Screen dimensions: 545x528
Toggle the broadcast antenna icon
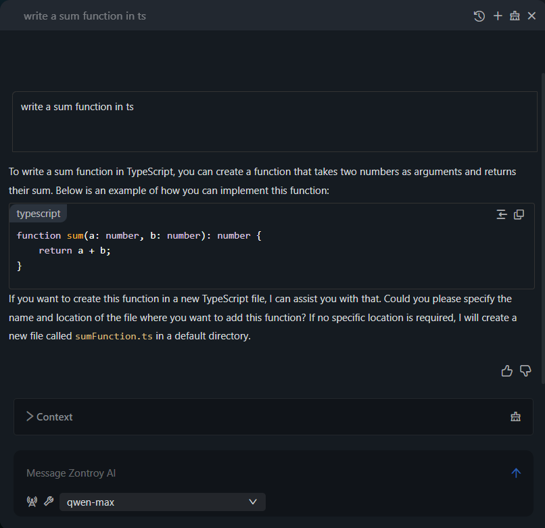(x=32, y=502)
